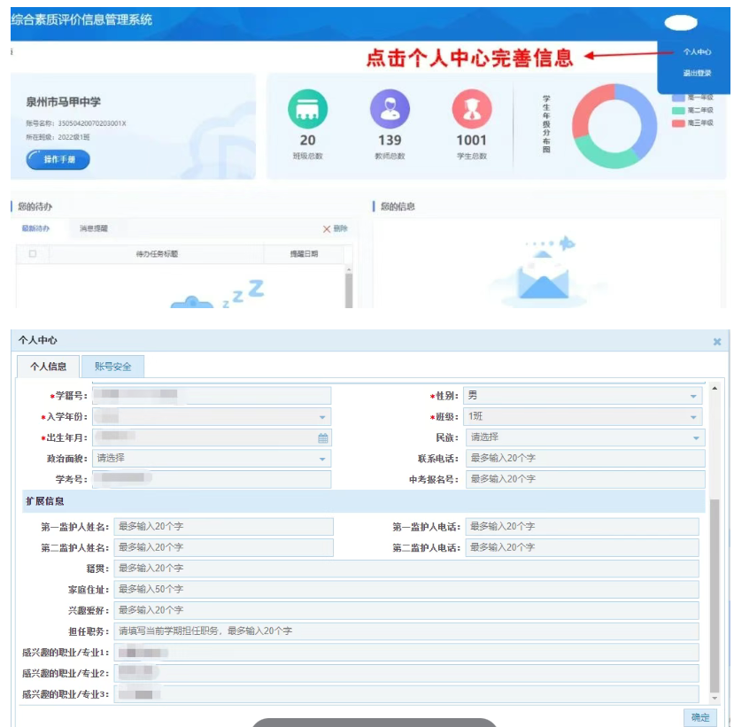Click the red X delete icon
Image resolution: width=734 pixels, height=727 pixels.
coord(327,228)
